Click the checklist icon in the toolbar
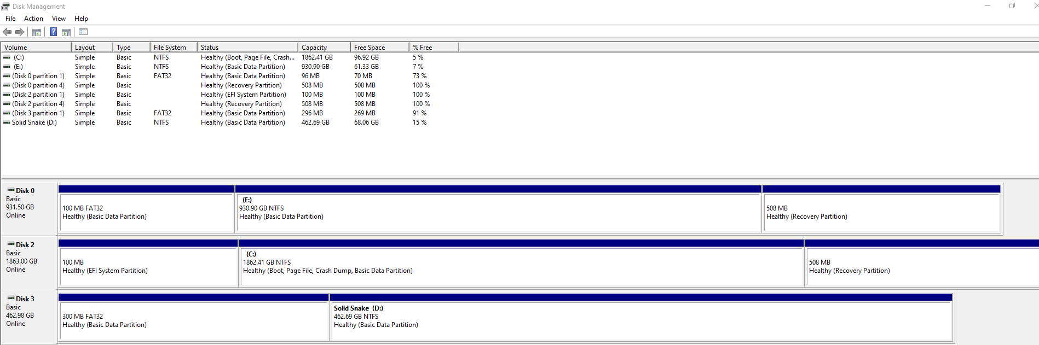The width and height of the screenshot is (1039, 345). [83, 32]
